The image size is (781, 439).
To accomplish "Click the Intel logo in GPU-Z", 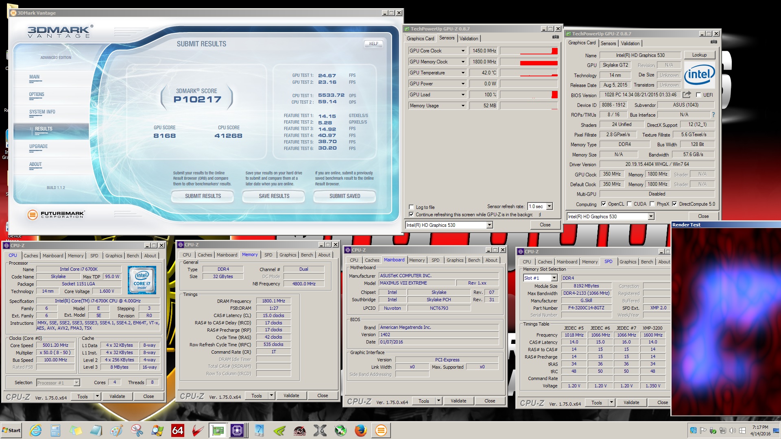I will (x=699, y=74).
